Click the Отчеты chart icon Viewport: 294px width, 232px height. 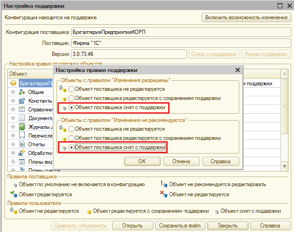click(x=22, y=144)
